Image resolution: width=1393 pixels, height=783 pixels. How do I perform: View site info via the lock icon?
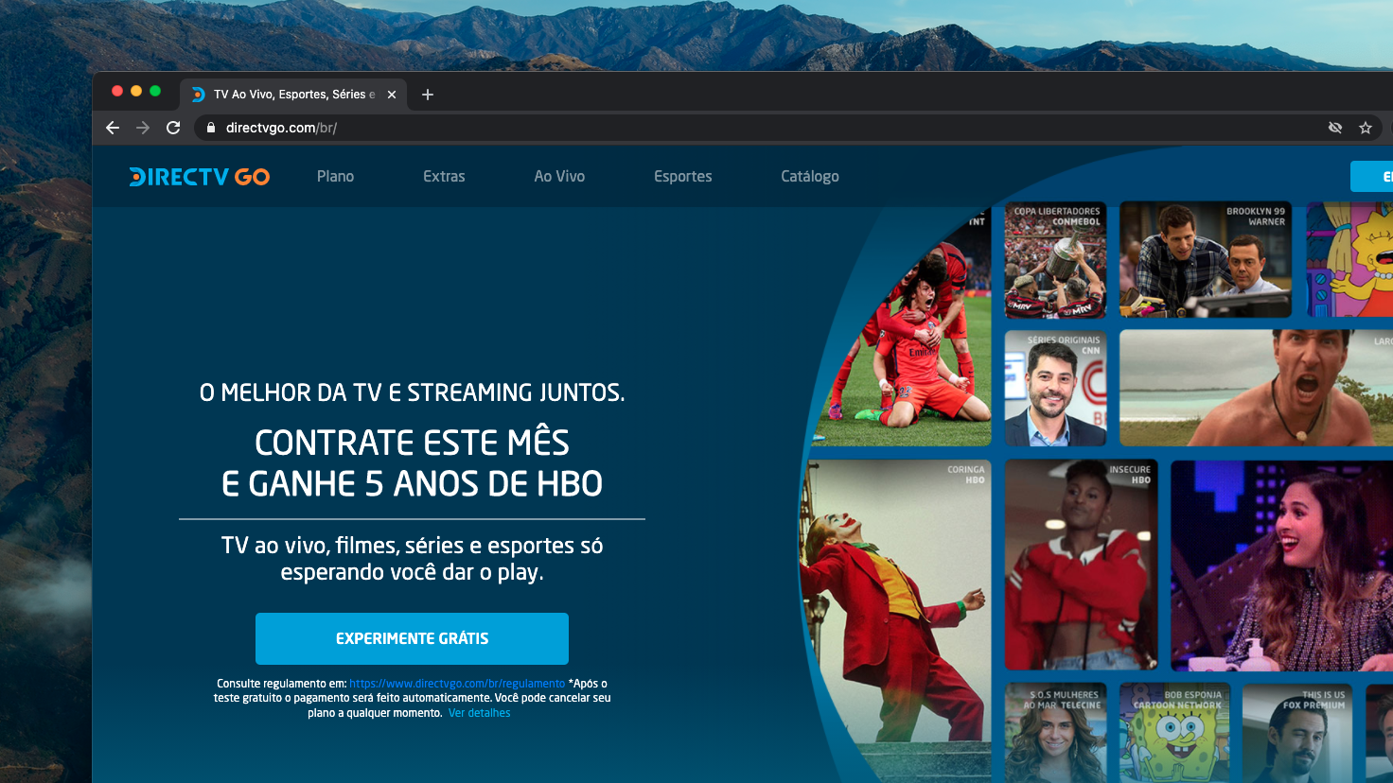tap(211, 128)
